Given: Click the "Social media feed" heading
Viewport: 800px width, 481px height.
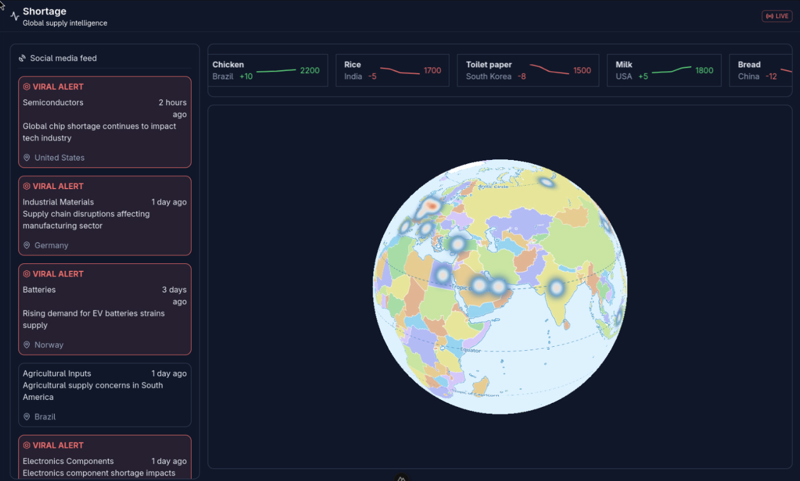Looking at the screenshot, I should pyautogui.click(x=64, y=58).
